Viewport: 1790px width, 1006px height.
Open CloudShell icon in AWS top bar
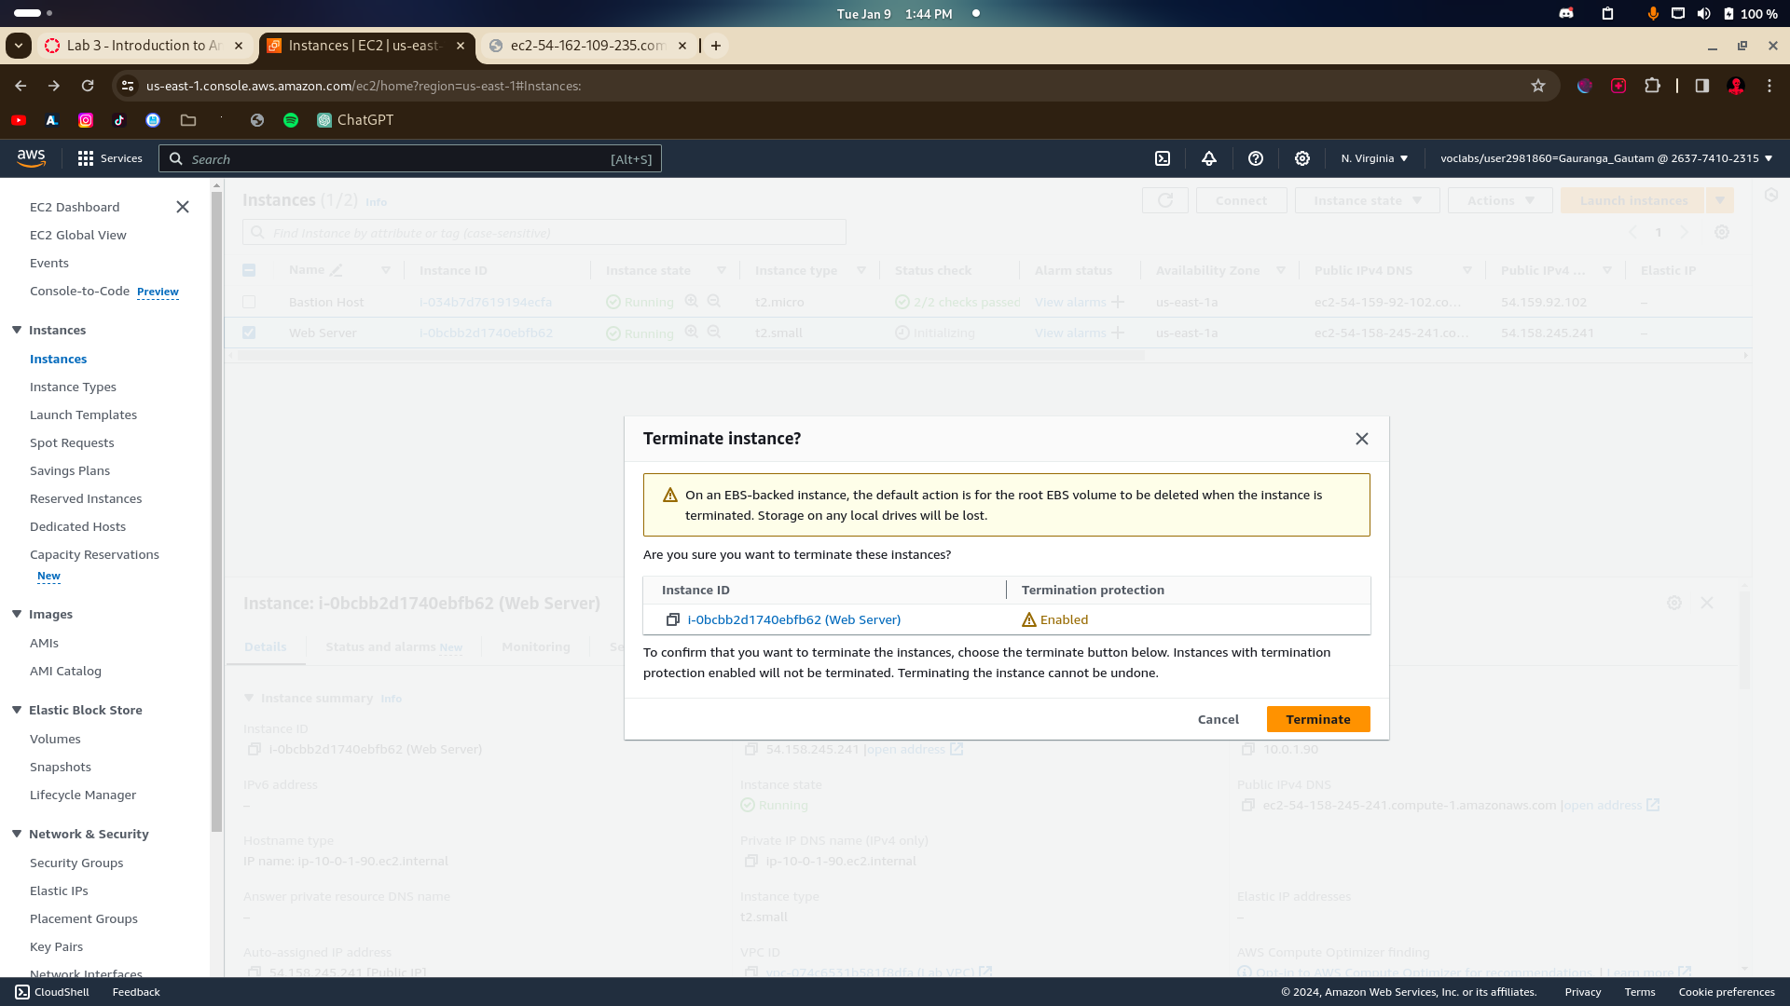1163,158
